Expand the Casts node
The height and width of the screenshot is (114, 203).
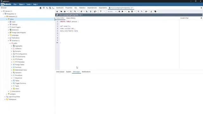9,22
